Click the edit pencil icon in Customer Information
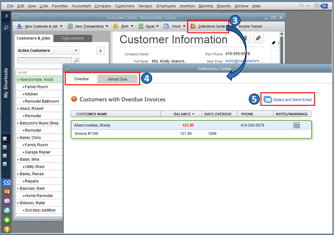This screenshot has height=235, width=334. click(x=258, y=38)
